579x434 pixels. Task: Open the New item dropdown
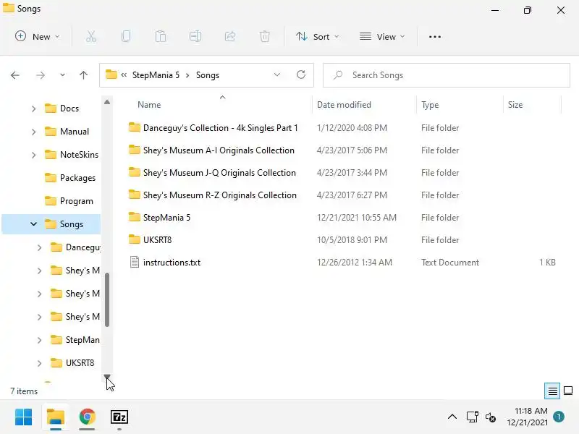point(38,37)
